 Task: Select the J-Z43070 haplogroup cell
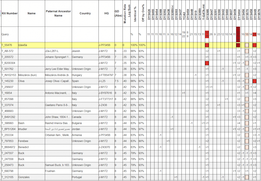[106, 147]
